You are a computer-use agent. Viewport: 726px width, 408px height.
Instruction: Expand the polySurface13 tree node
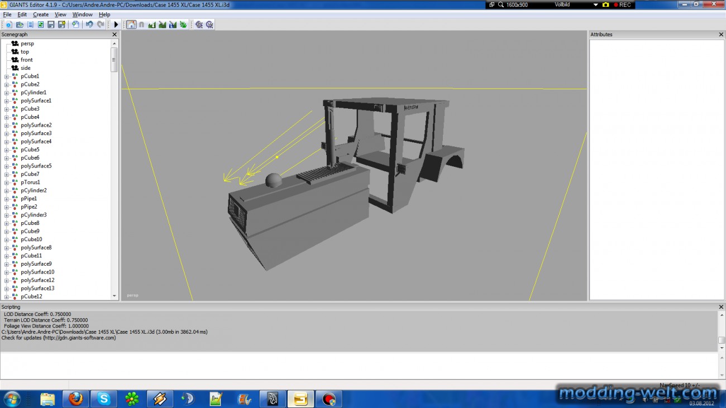click(x=7, y=289)
